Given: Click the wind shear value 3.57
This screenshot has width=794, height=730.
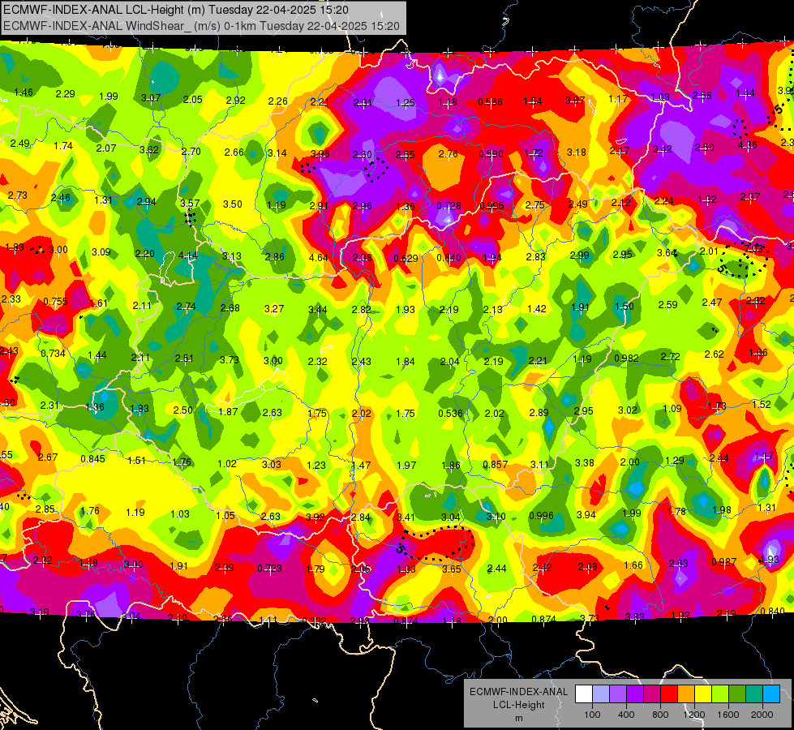Looking at the screenshot, I should pyautogui.click(x=190, y=203).
